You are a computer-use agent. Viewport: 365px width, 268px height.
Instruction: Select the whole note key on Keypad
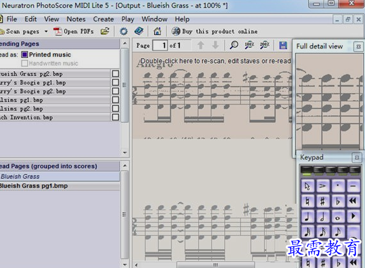[x=338, y=216]
